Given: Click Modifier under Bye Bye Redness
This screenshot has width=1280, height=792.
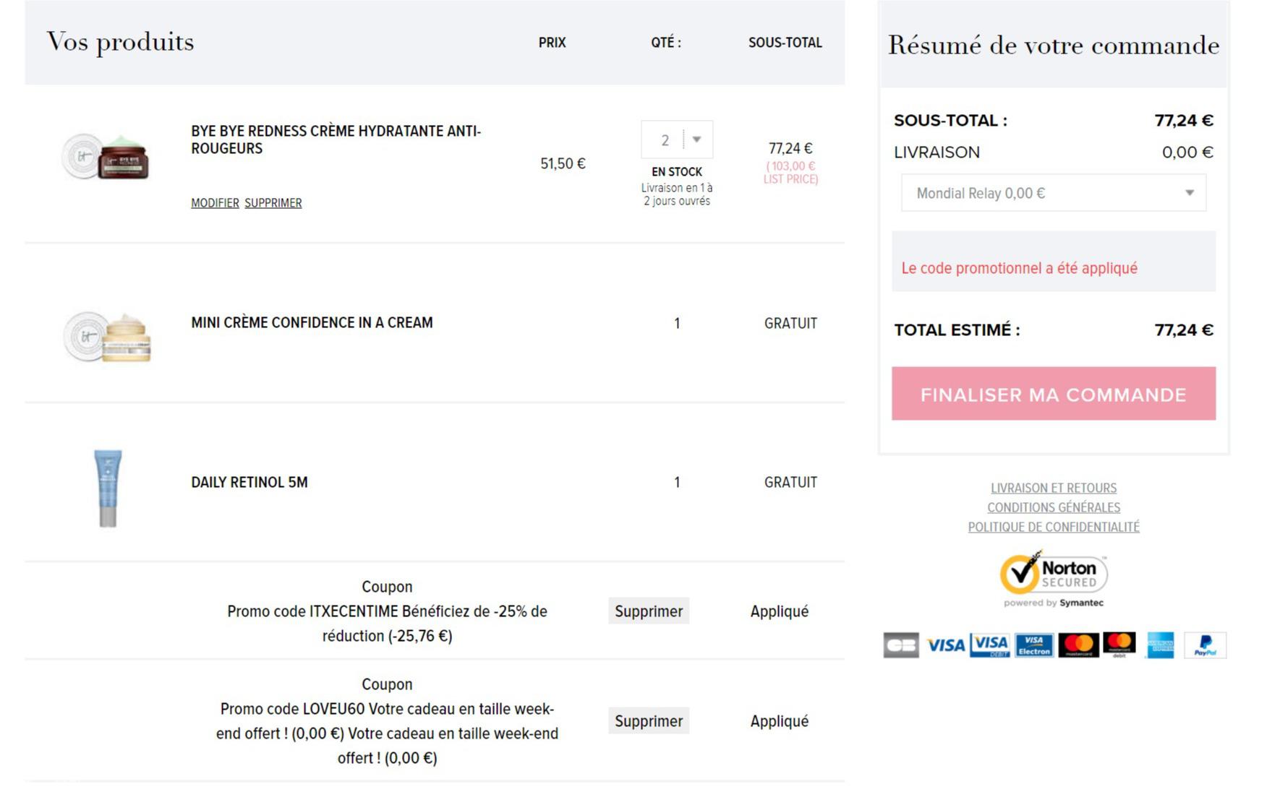Looking at the screenshot, I should (x=215, y=203).
